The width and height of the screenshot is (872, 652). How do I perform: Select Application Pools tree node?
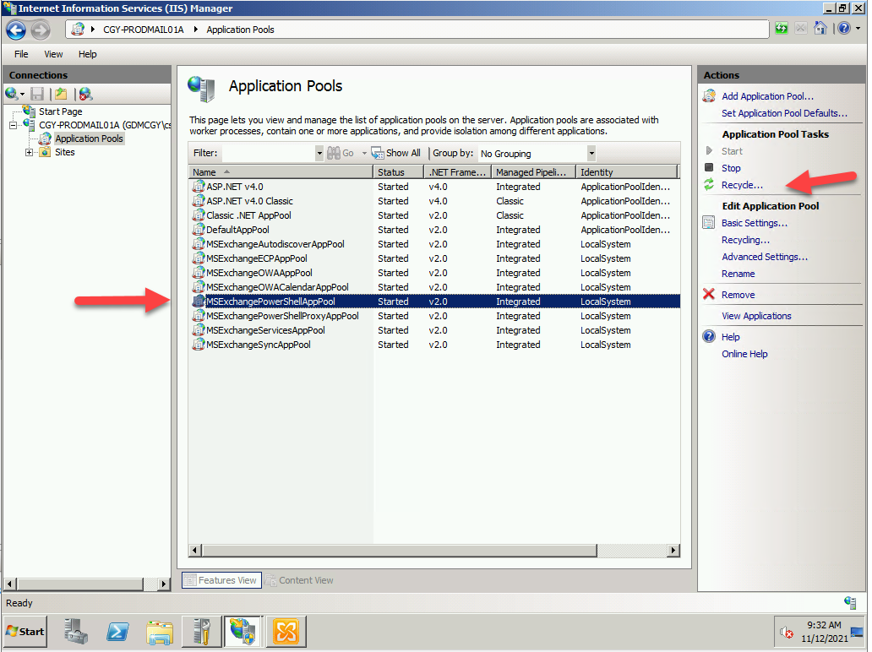coord(89,139)
